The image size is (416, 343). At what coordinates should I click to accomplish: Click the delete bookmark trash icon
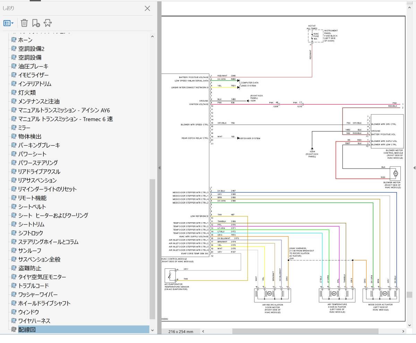[24, 23]
